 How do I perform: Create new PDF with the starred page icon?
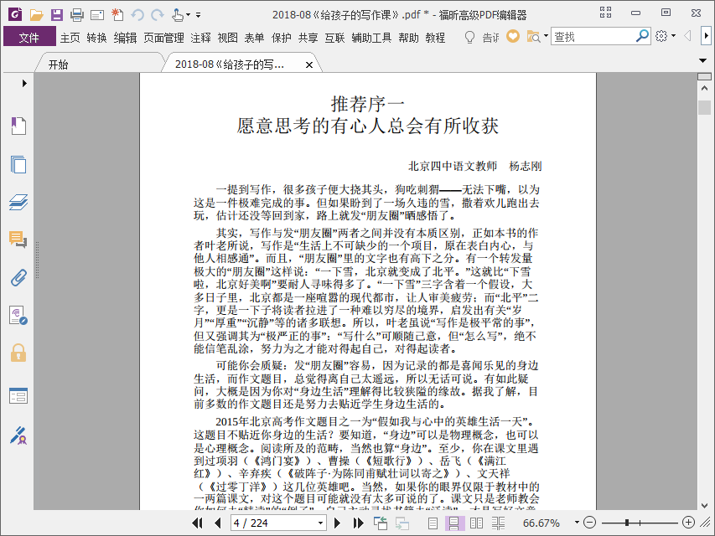(x=117, y=14)
